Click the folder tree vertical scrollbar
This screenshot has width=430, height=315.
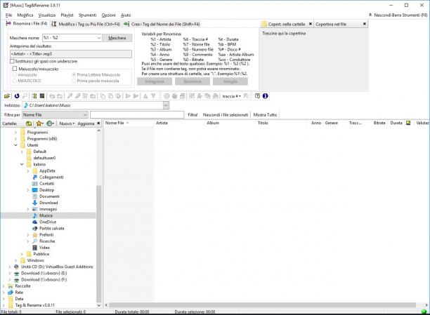click(x=99, y=243)
